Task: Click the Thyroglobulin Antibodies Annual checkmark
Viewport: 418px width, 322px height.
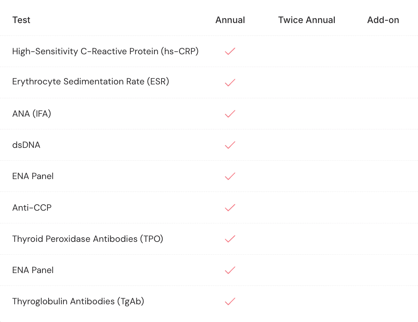Action: coord(230,301)
